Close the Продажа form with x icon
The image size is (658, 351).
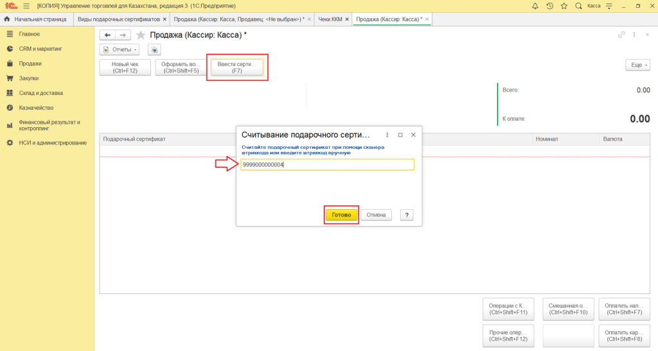tap(647, 35)
